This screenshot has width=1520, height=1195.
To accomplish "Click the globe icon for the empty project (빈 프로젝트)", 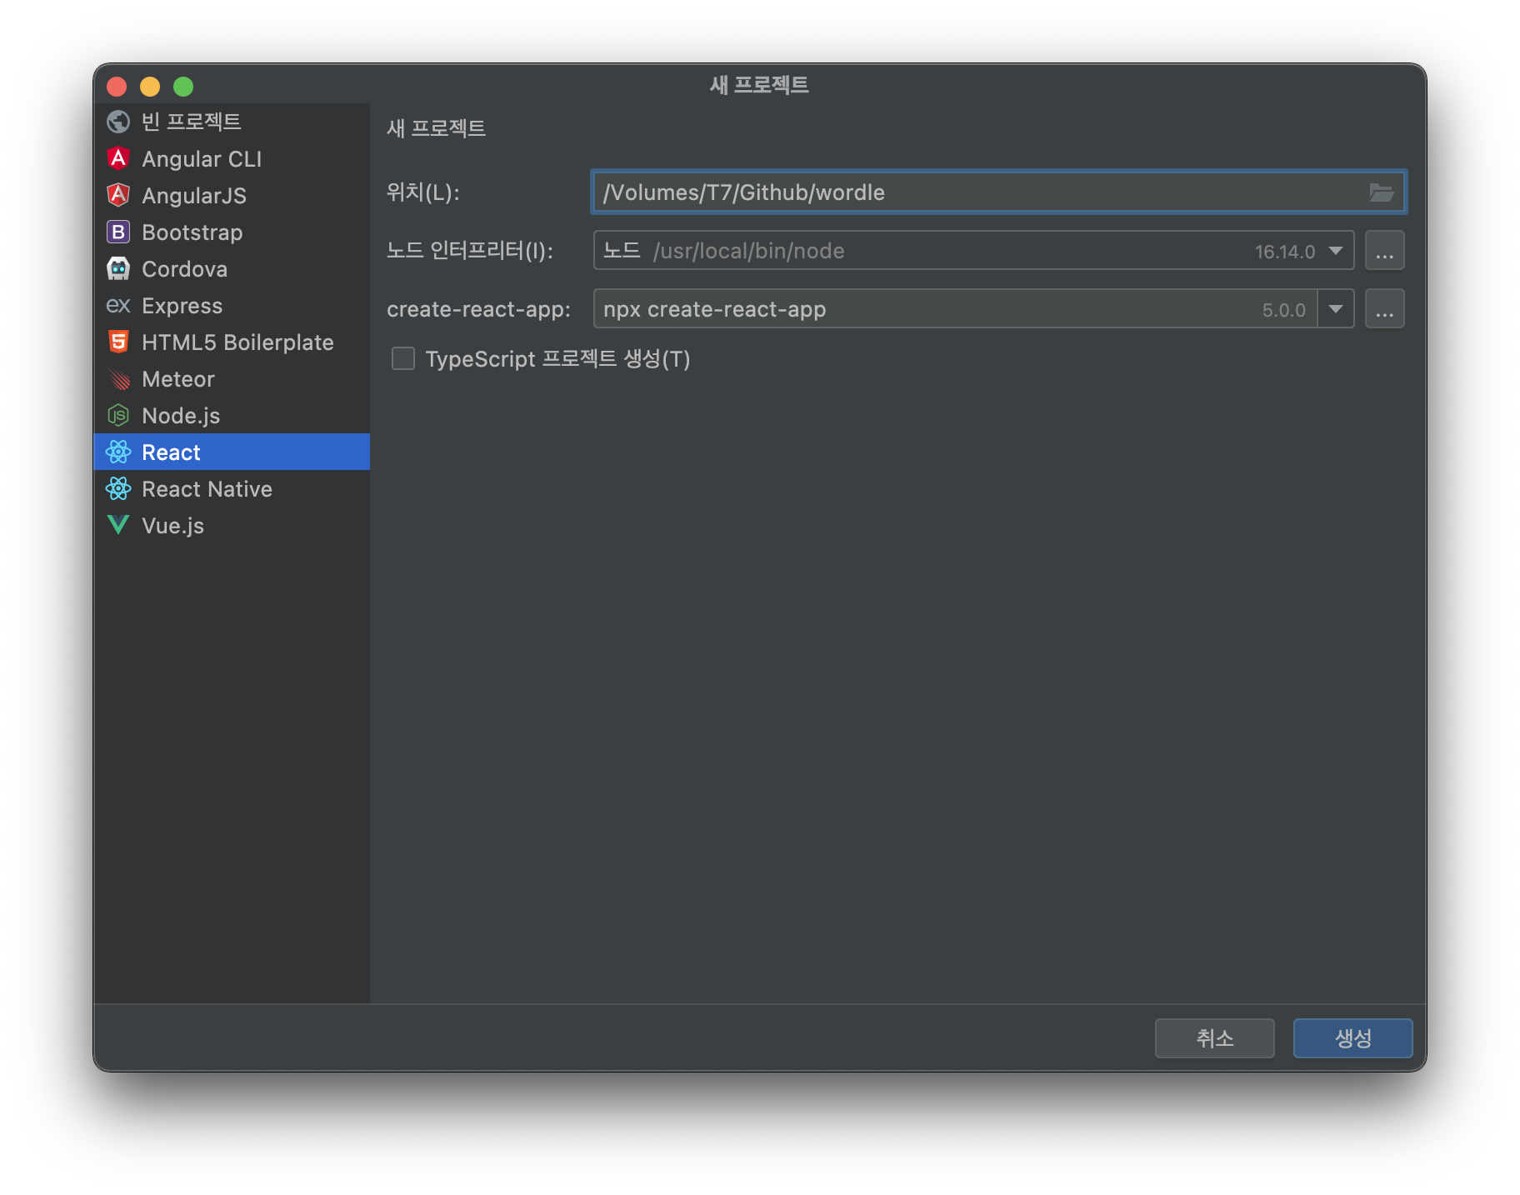I will 118,122.
